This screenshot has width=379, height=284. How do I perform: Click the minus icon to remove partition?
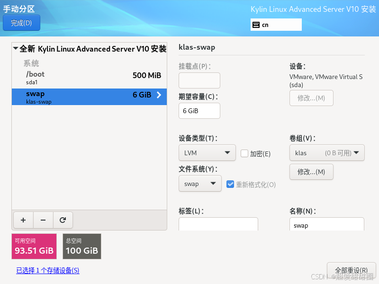click(x=43, y=220)
